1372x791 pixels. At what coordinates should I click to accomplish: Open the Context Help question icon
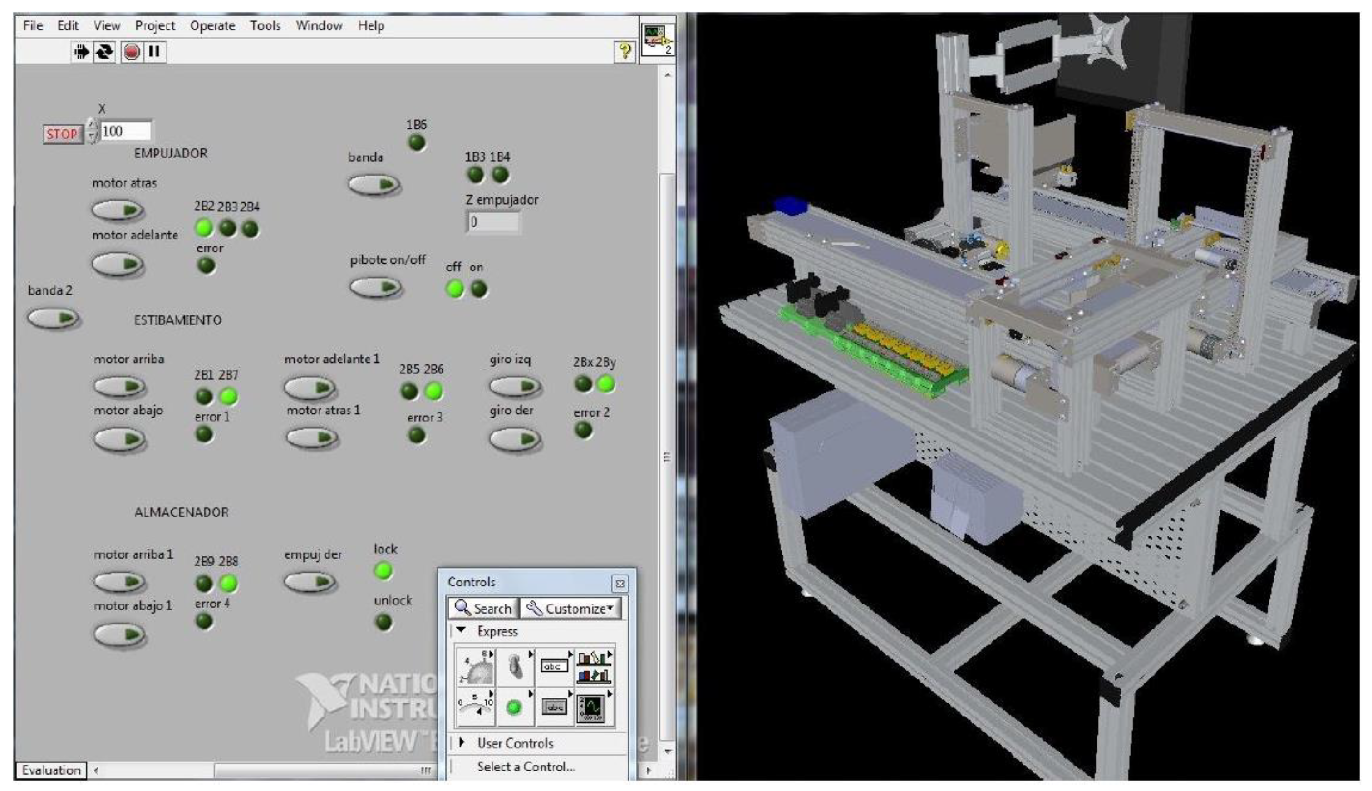[x=625, y=52]
